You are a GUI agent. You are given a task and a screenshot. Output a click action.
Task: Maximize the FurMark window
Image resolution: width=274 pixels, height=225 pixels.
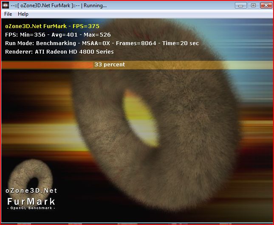point(253,6)
